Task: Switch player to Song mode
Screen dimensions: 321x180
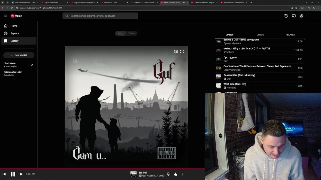Action: (121, 33)
